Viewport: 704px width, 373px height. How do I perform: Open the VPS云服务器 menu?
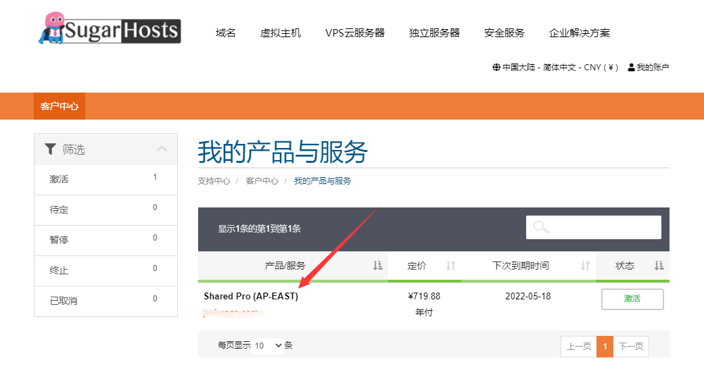tap(355, 32)
